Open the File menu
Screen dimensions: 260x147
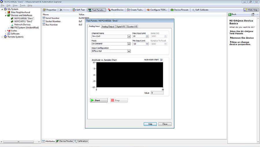tap(3, 5)
